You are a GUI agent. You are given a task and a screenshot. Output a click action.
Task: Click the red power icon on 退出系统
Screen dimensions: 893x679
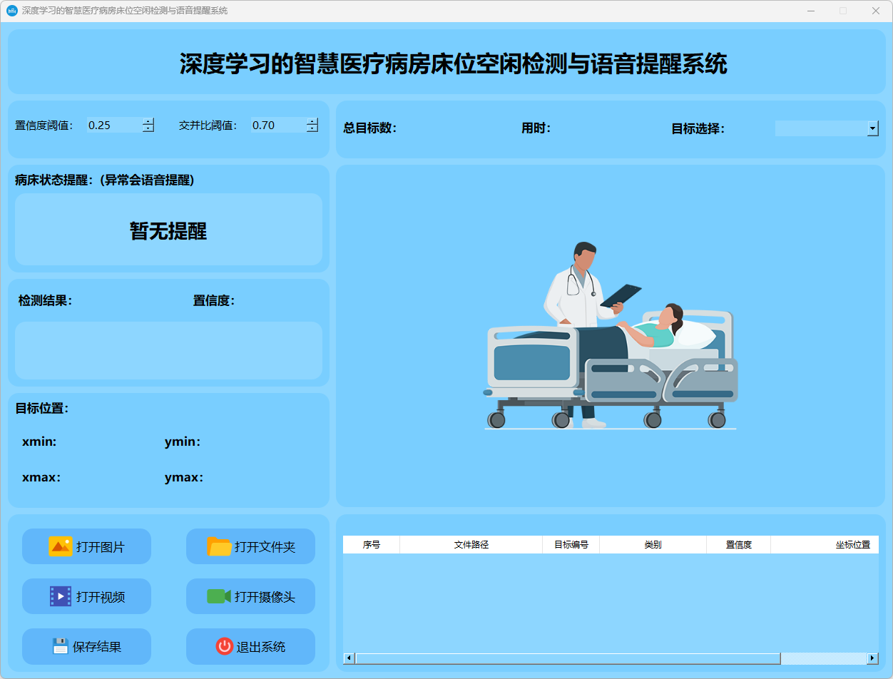225,646
